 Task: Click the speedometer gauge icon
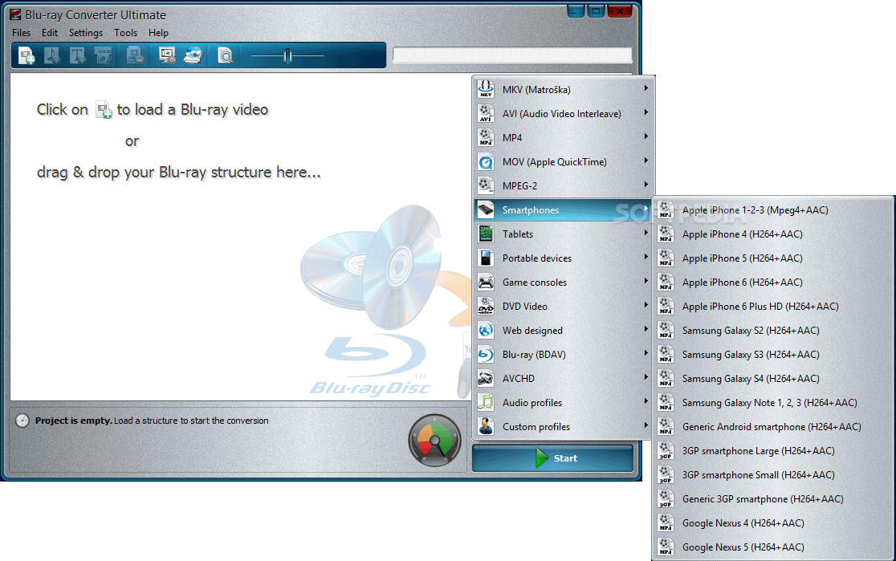pos(435,440)
